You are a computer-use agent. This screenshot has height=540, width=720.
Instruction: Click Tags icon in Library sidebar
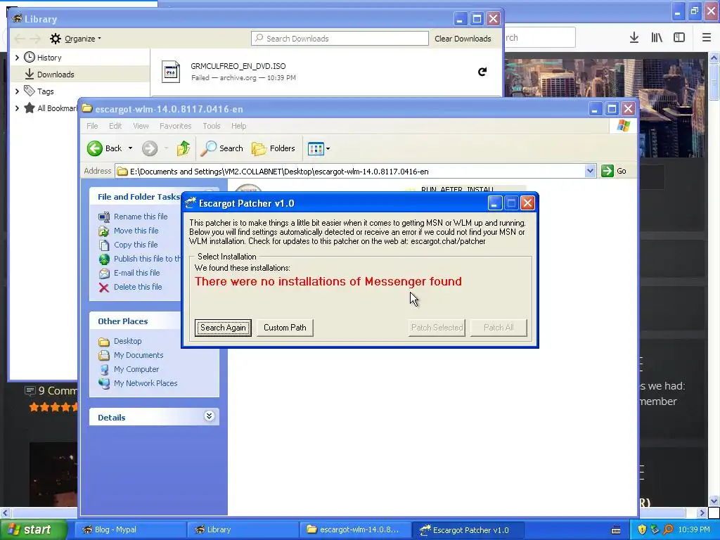(30, 91)
